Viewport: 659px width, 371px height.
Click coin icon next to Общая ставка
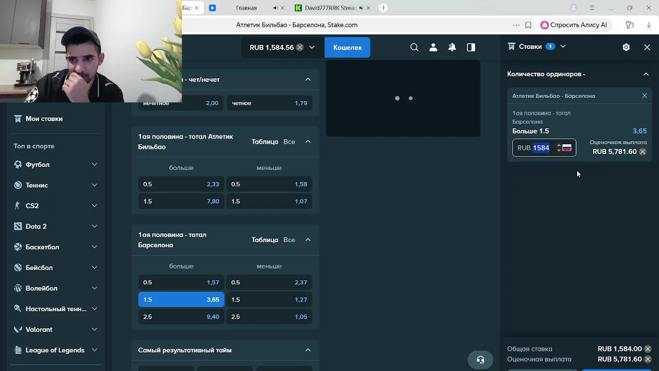[648, 349]
